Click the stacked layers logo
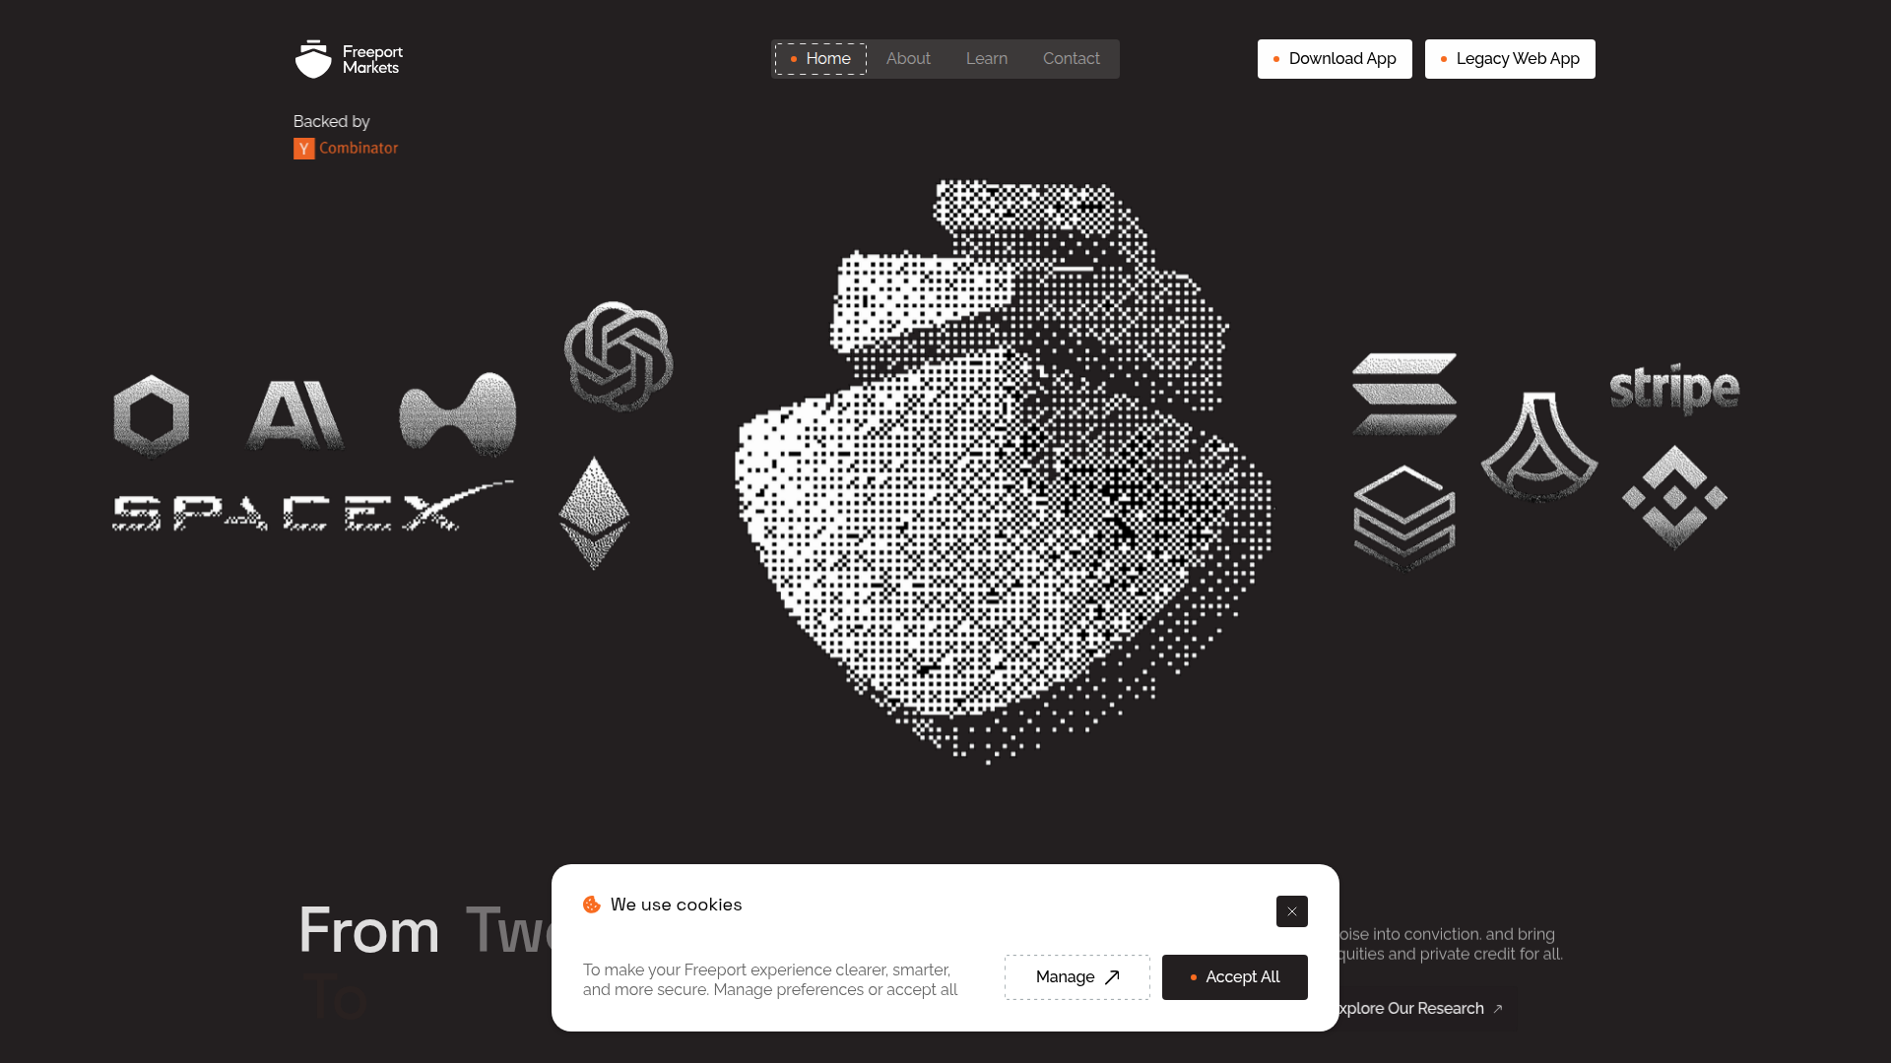The height and width of the screenshot is (1063, 1891). (1404, 518)
